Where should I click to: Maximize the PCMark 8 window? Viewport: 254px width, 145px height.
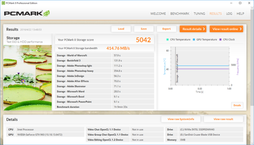[x=240, y=3]
